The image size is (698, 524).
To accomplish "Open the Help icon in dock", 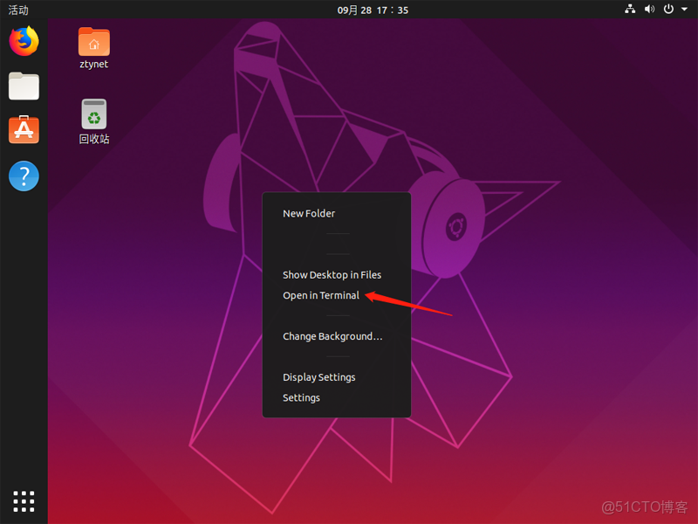I will (x=24, y=176).
